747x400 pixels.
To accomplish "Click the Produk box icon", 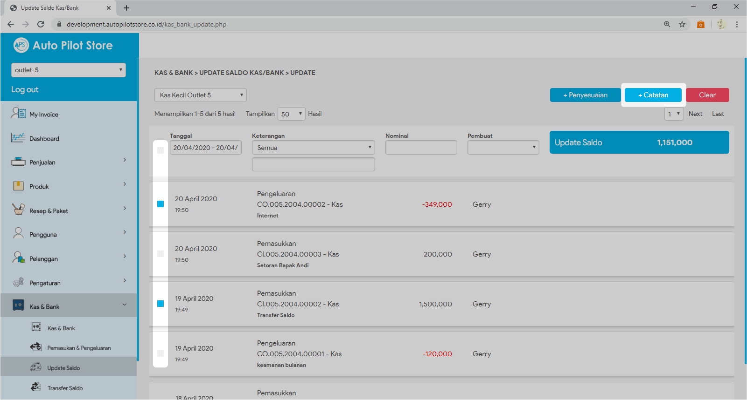I will 18,186.
